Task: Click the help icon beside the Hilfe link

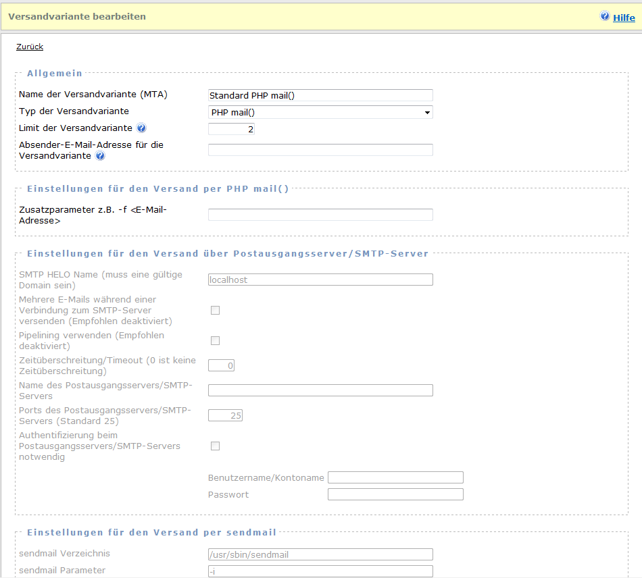Action: [x=605, y=16]
